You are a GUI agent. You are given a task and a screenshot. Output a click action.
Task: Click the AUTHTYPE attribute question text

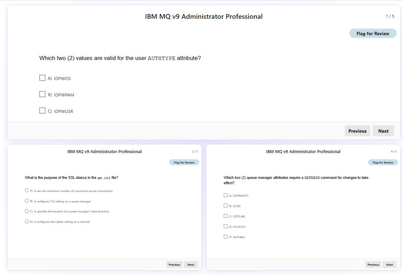(x=120, y=58)
